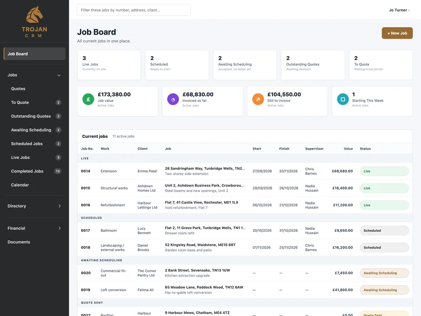Click the 28 Sandringham Way job address

pos(205,169)
